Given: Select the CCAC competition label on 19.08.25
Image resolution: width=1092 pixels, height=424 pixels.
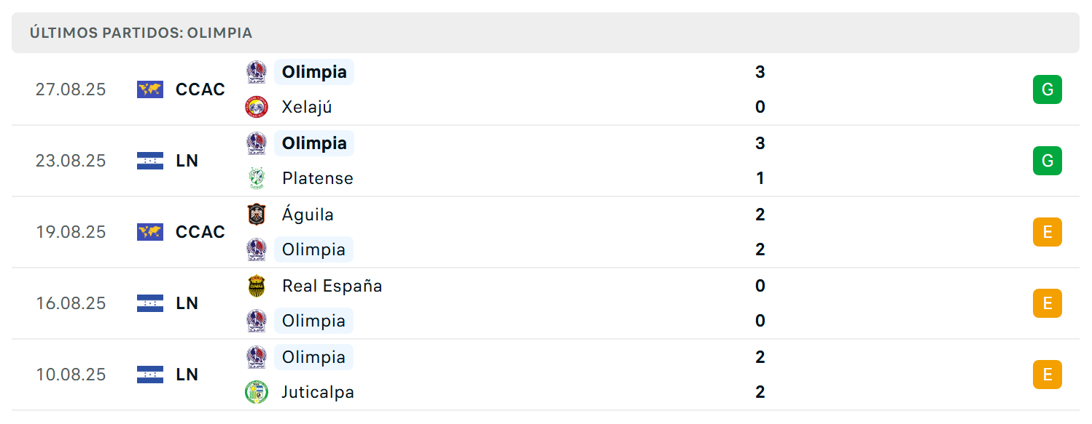Looking at the screenshot, I should click(200, 232).
